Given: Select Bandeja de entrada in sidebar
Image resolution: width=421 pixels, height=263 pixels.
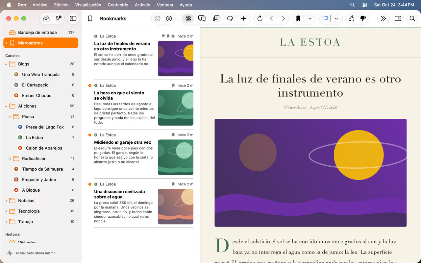Looking at the screenshot, I should [41, 33].
